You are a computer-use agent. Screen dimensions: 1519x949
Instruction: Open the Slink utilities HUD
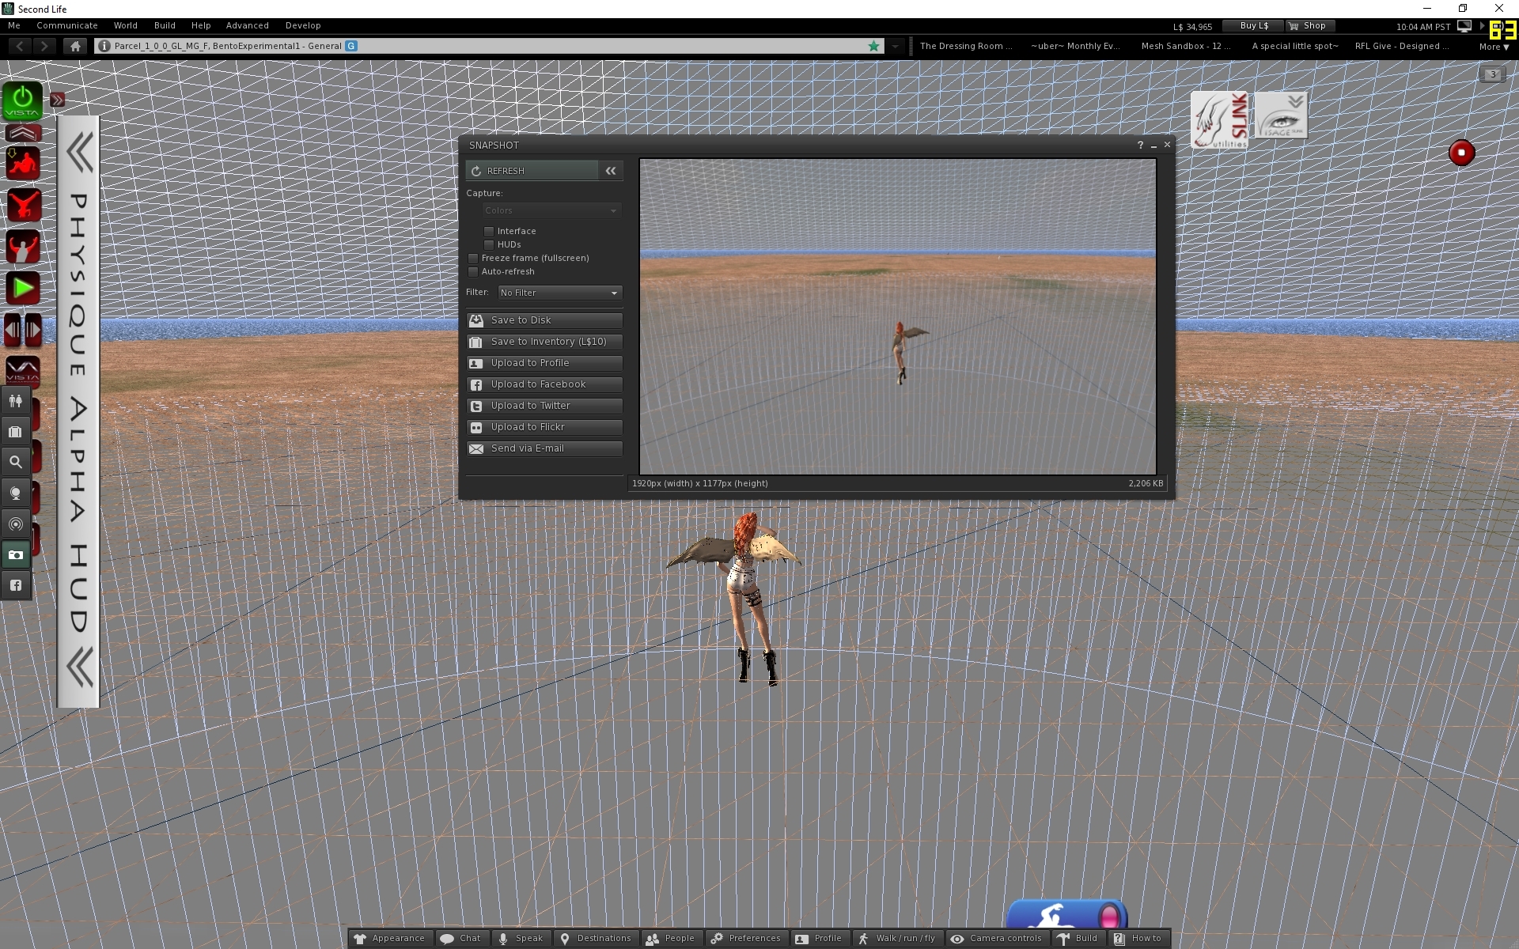(1220, 120)
